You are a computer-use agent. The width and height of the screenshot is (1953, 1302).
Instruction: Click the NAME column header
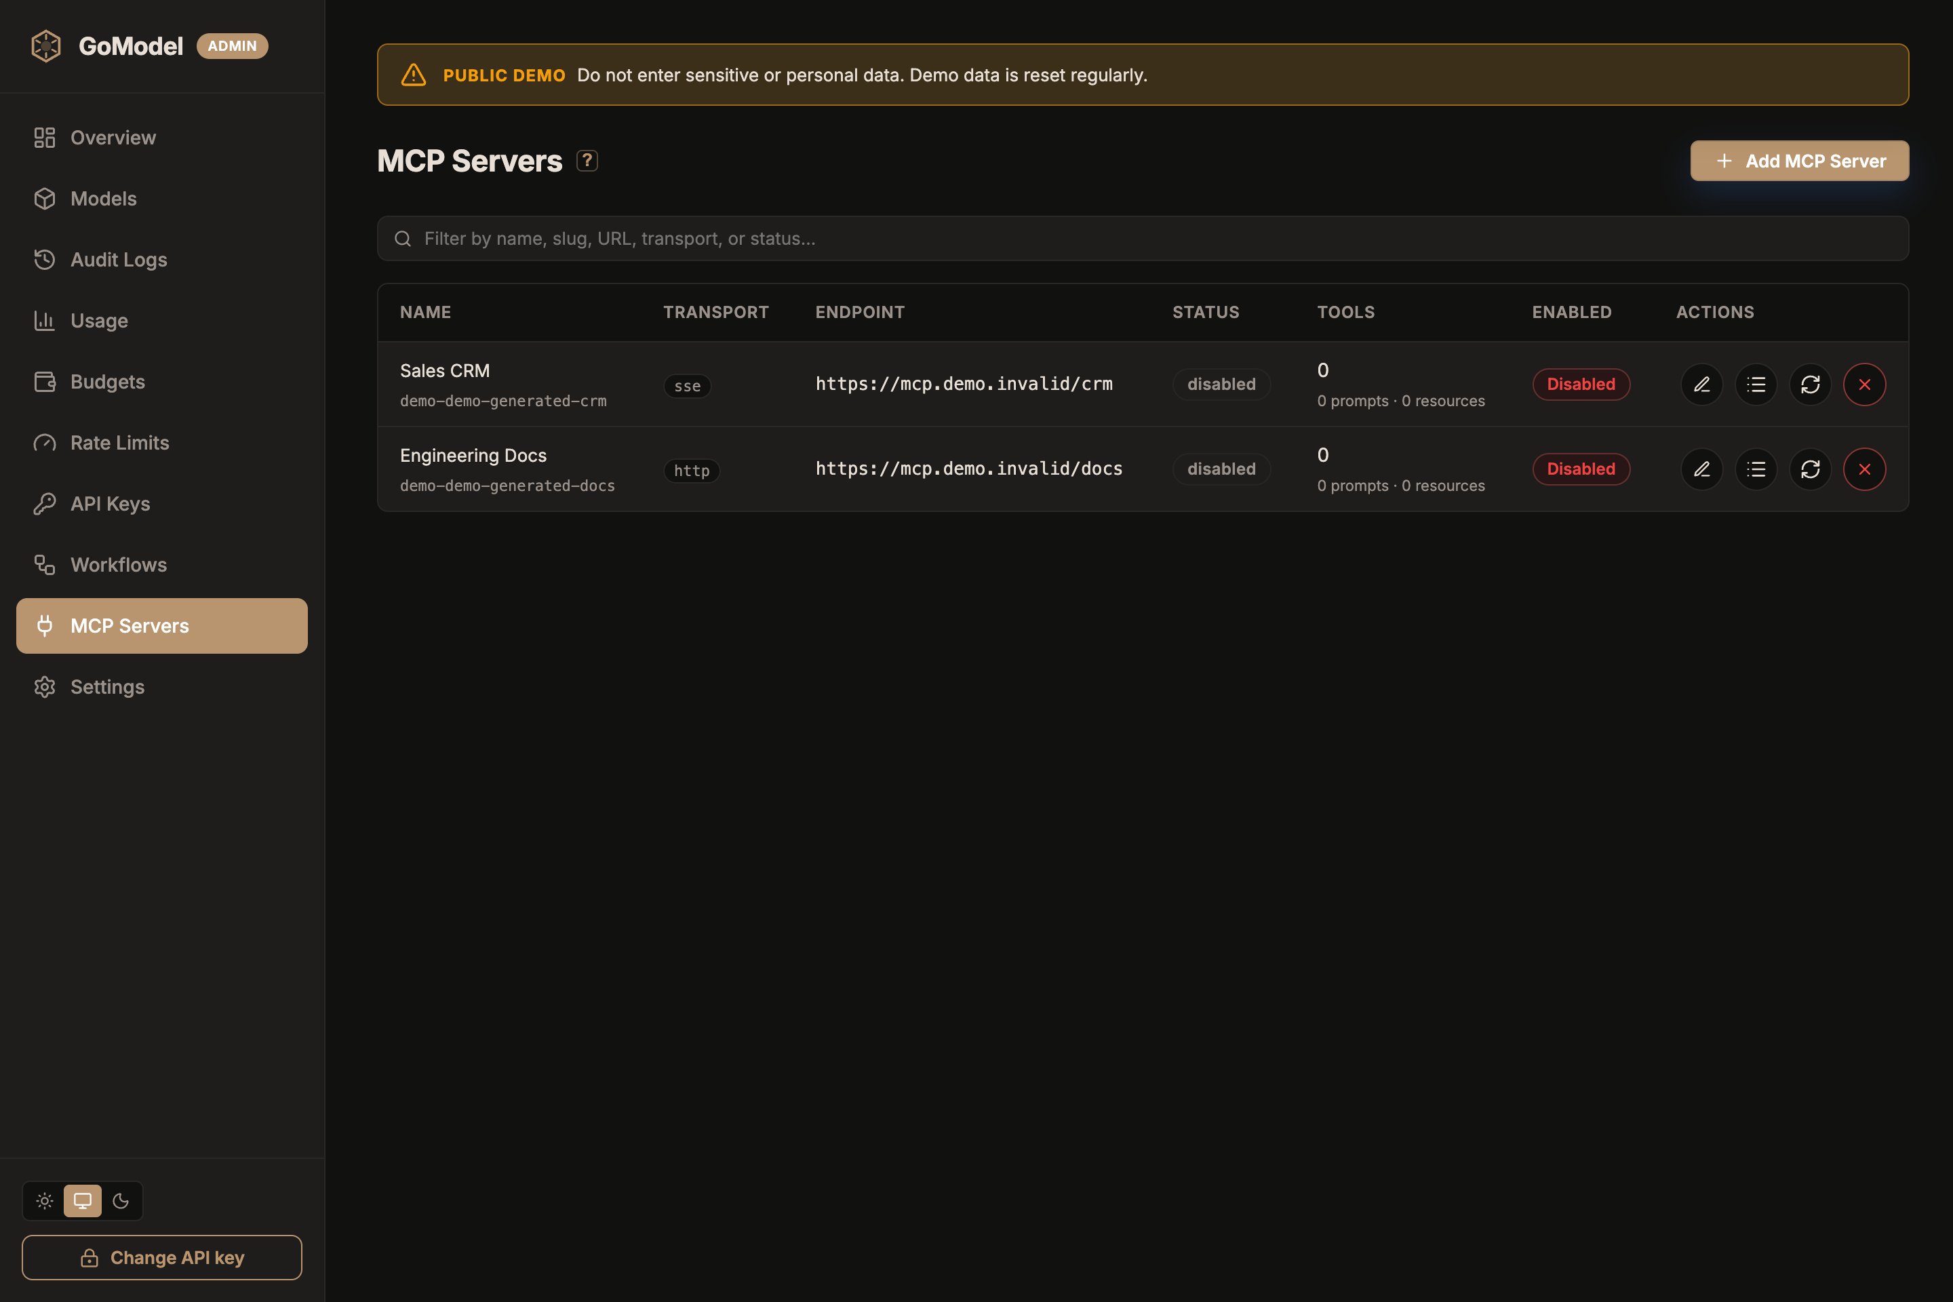point(425,312)
